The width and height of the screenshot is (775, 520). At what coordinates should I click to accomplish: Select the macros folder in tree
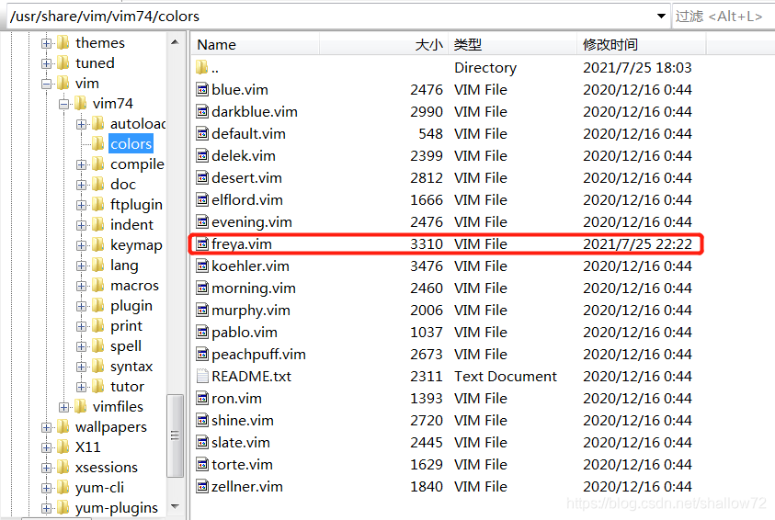coord(134,286)
